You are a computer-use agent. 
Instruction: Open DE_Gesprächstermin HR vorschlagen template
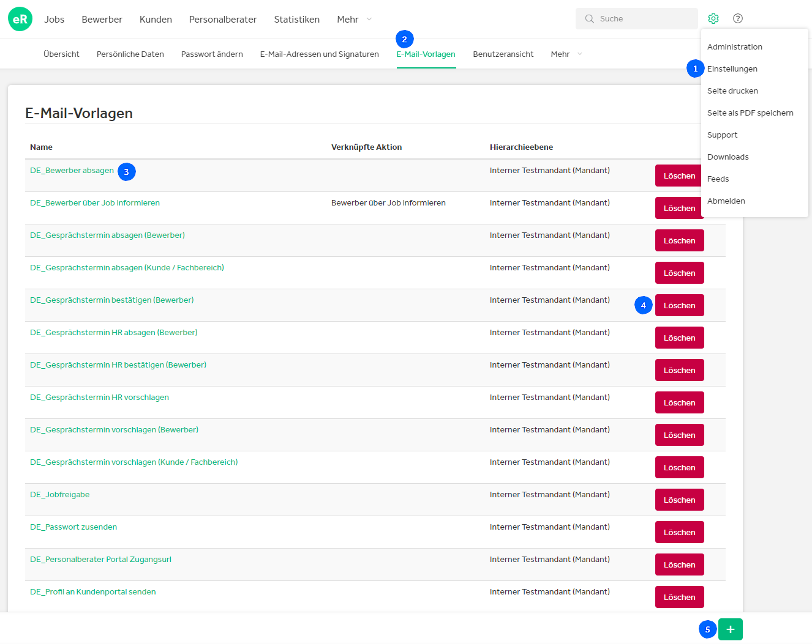pos(99,398)
